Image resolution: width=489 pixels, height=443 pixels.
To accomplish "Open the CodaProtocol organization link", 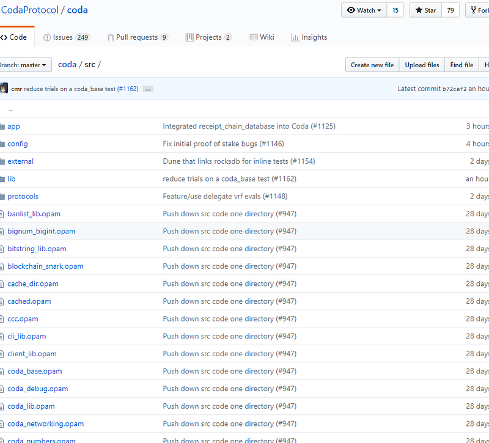I will 29,10.
